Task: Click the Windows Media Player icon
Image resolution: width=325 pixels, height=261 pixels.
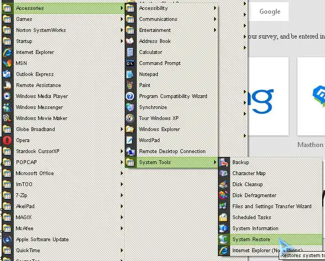Action: [x=7, y=96]
